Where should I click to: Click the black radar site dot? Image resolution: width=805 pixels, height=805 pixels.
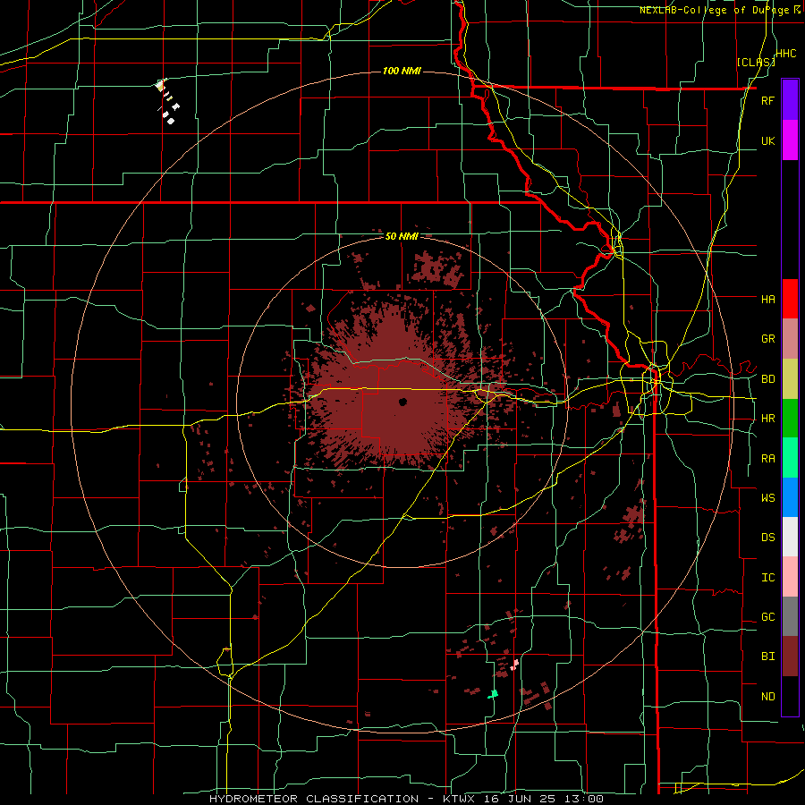[403, 402]
